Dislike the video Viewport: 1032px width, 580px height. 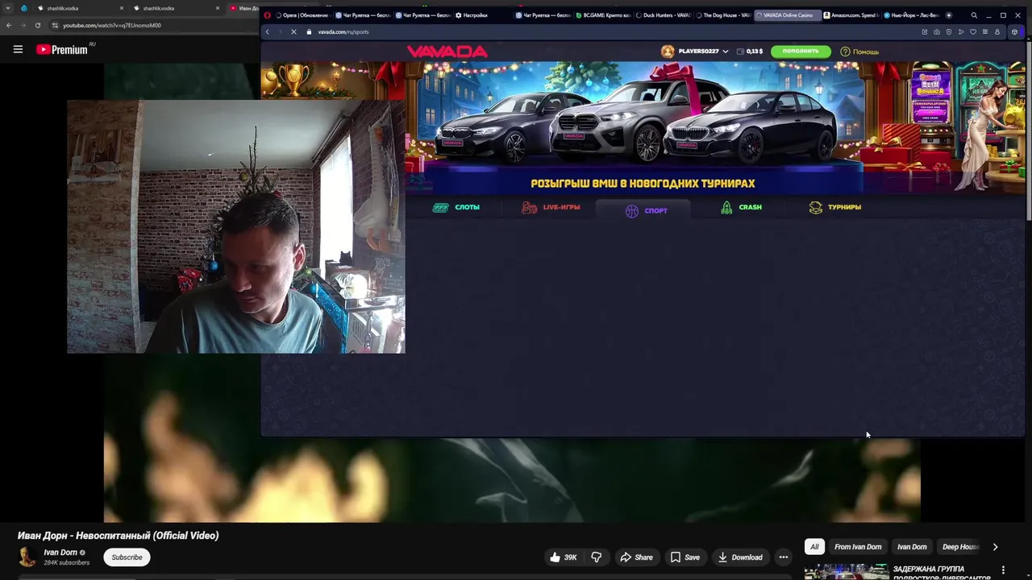pos(597,557)
